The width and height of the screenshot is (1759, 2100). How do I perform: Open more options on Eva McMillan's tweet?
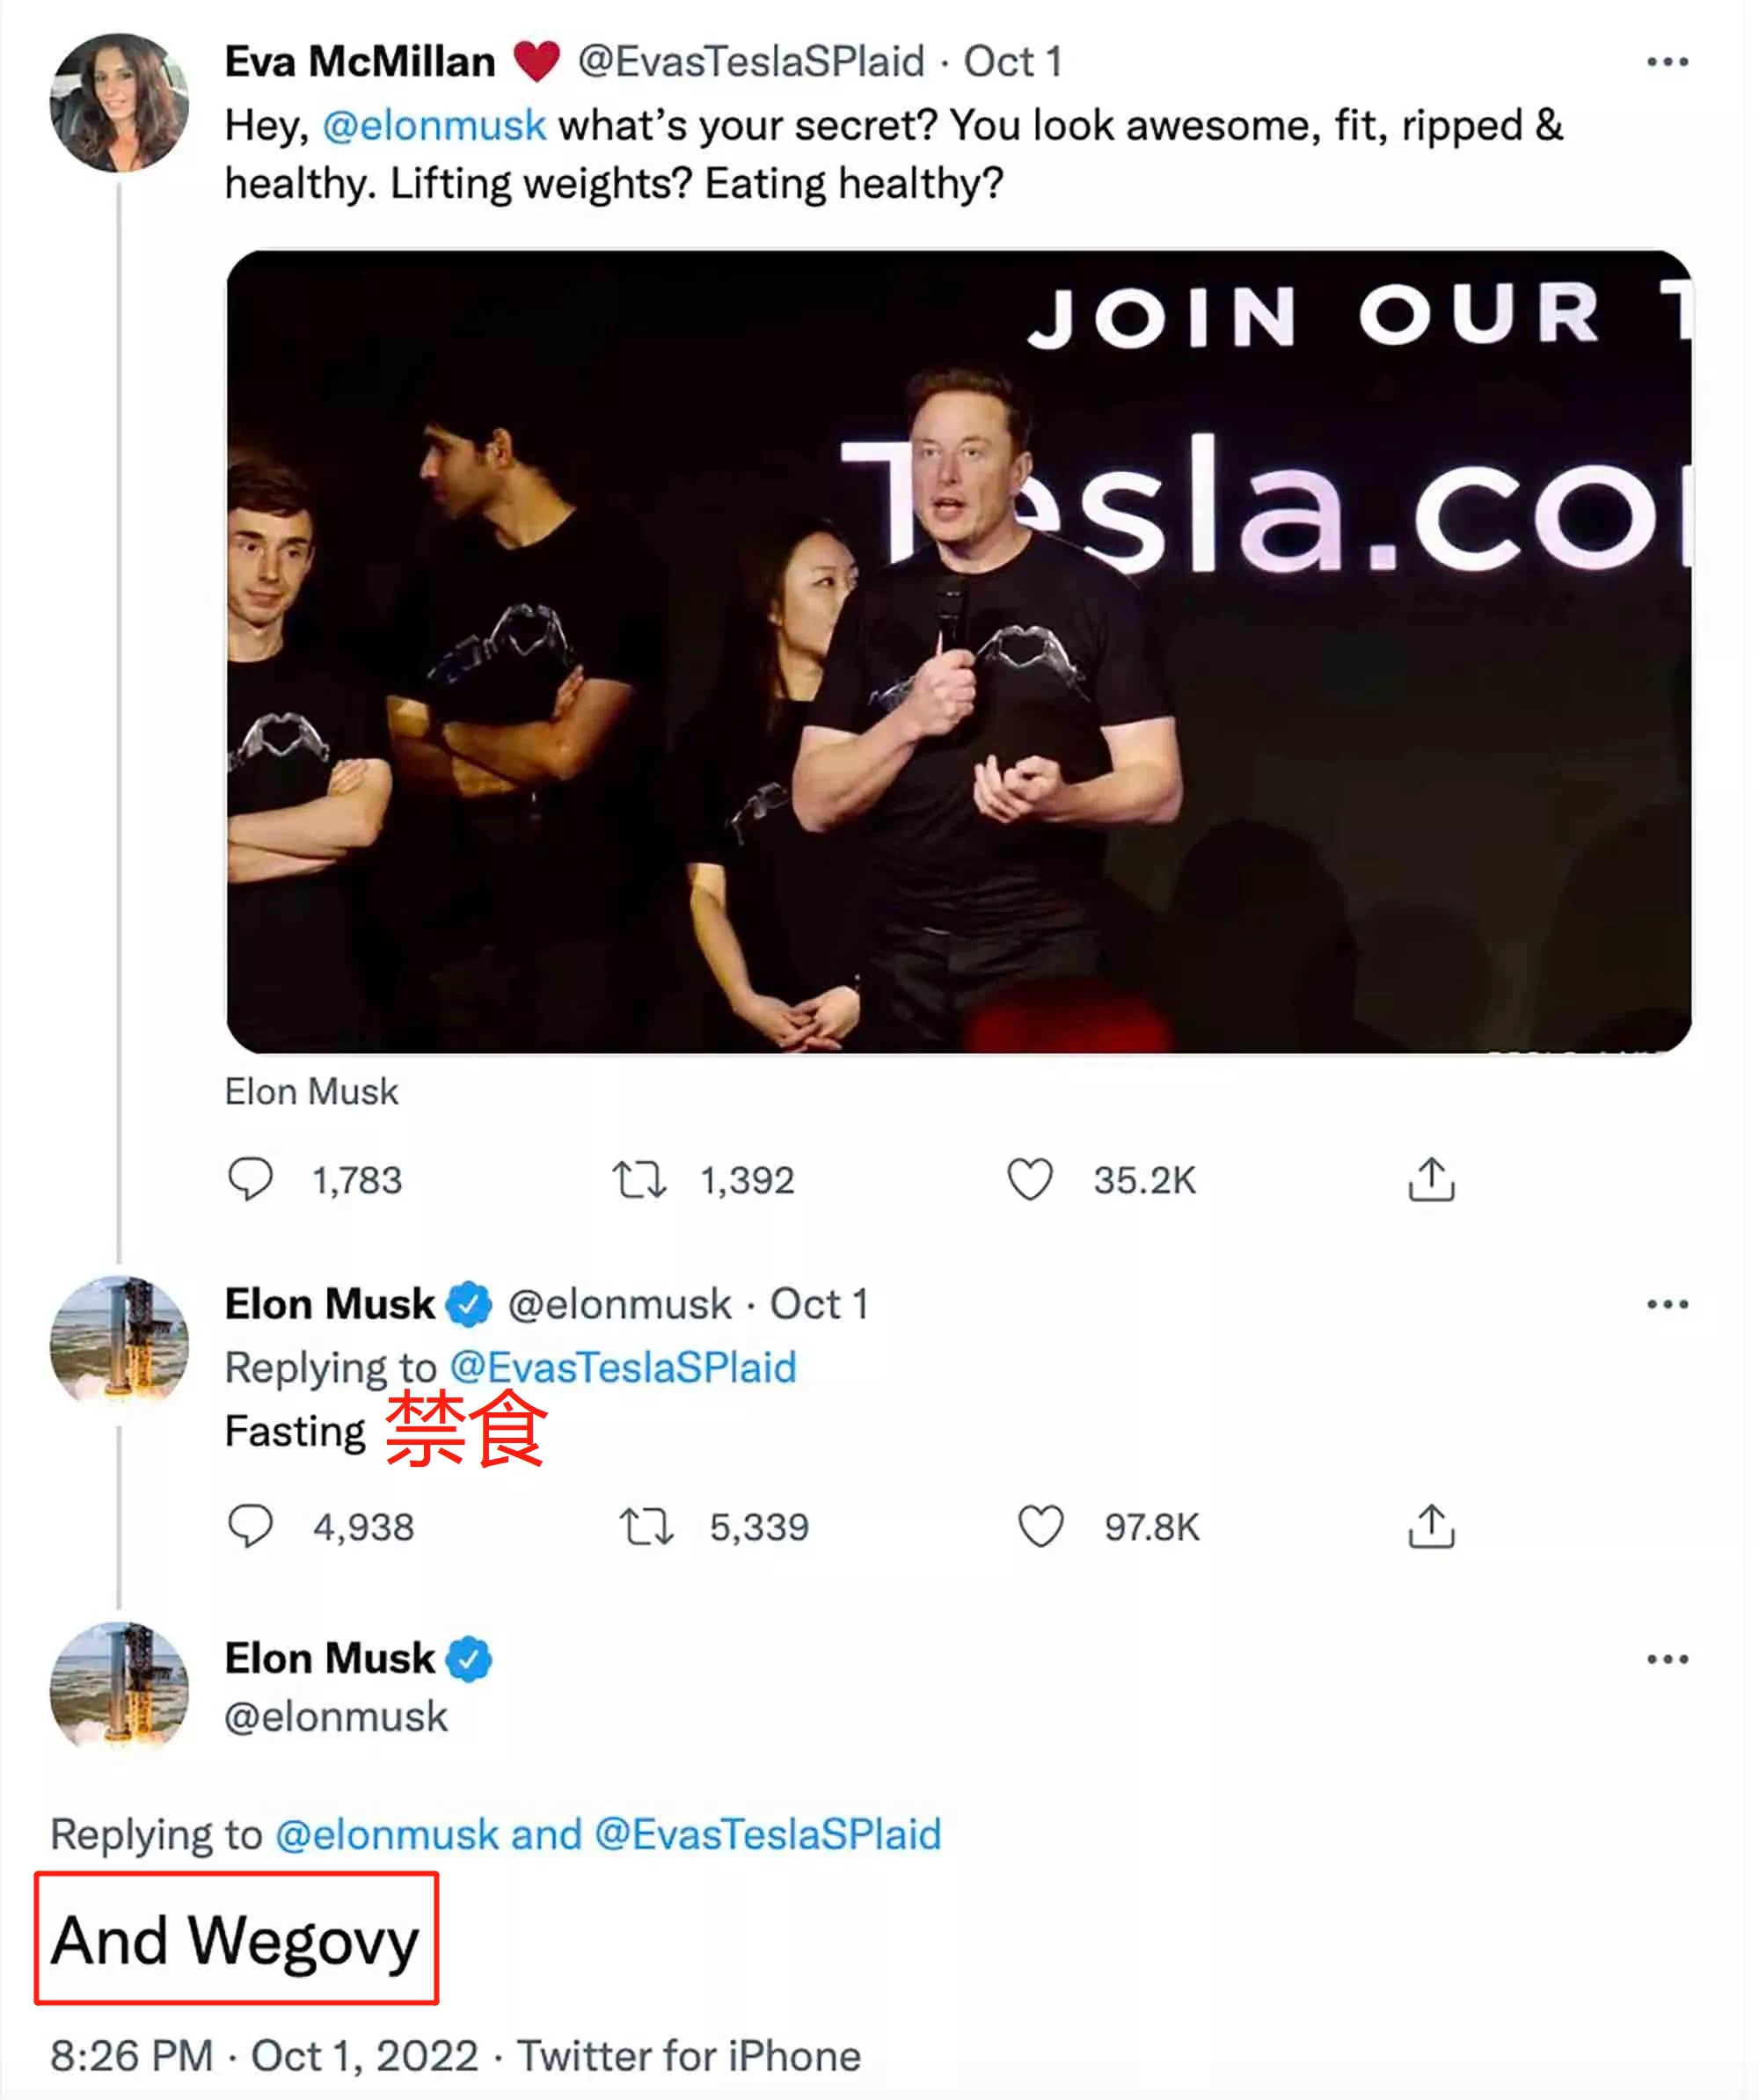[x=1667, y=62]
